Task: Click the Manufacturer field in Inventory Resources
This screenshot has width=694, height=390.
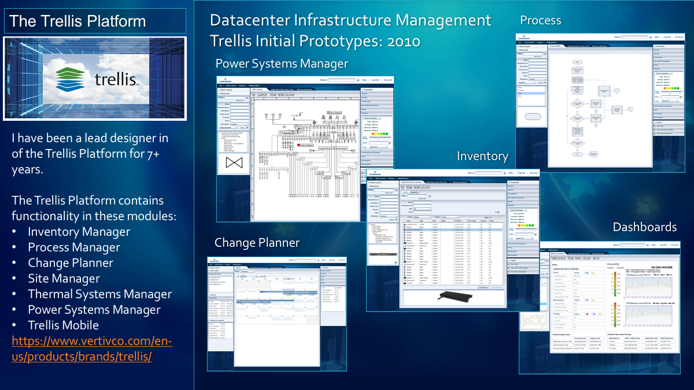Action: (x=389, y=200)
